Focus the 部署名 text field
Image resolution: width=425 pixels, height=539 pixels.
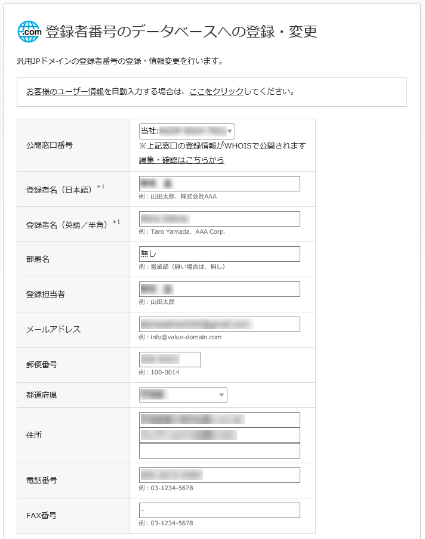click(219, 254)
